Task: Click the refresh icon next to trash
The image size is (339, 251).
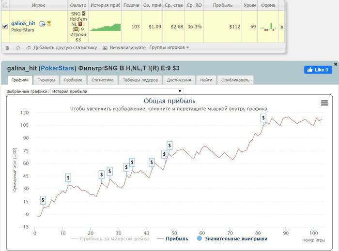Action: 18,48
